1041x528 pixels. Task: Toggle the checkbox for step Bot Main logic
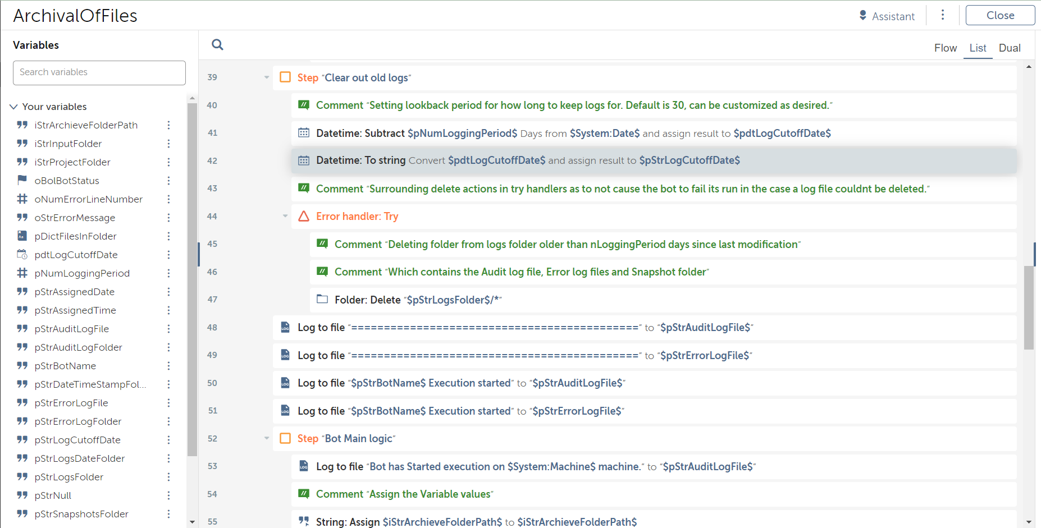click(285, 438)
